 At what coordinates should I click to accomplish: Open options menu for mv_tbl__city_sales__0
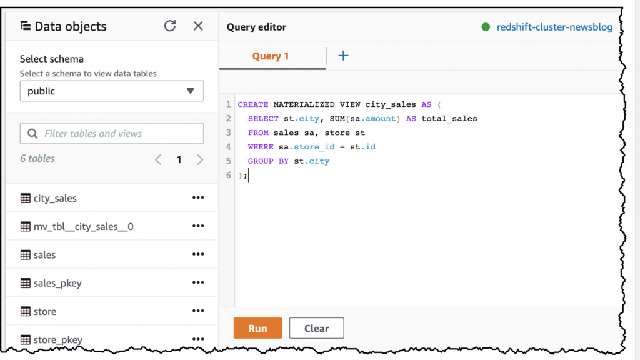click(198, 226)
